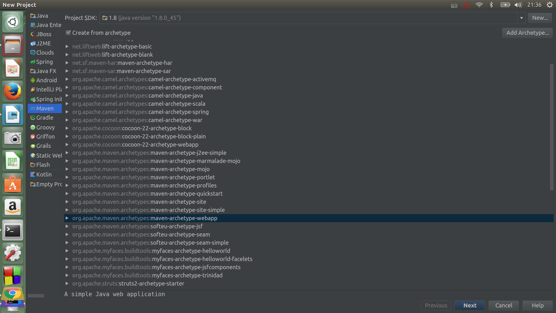Open Ubuntu Software Center launcher icon
The height and width of the screenshot is (313, 556).
[13, 184]
